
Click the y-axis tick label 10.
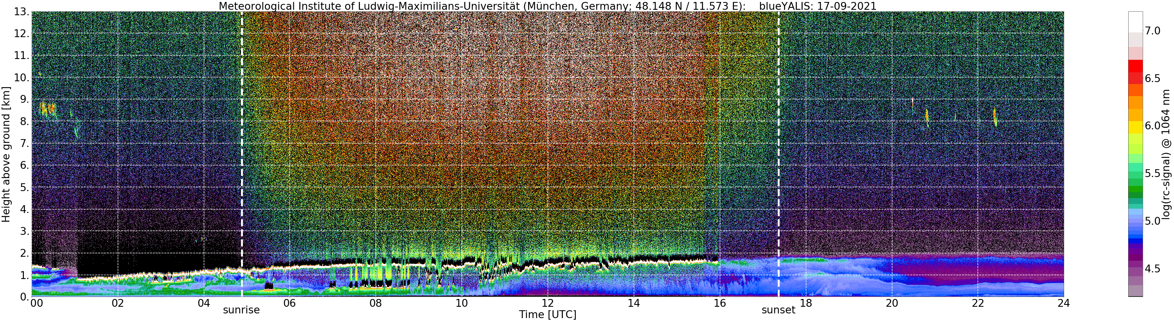(21, 77)
